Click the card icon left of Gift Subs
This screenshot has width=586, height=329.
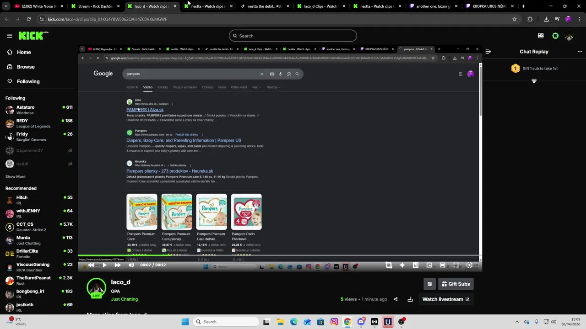[429, 284]
